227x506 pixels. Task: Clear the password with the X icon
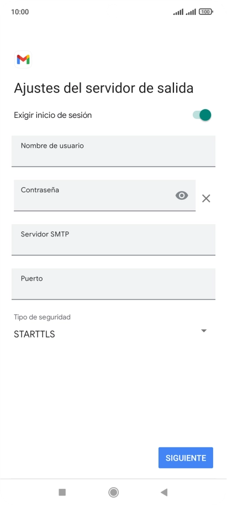(x=206, y=198)
